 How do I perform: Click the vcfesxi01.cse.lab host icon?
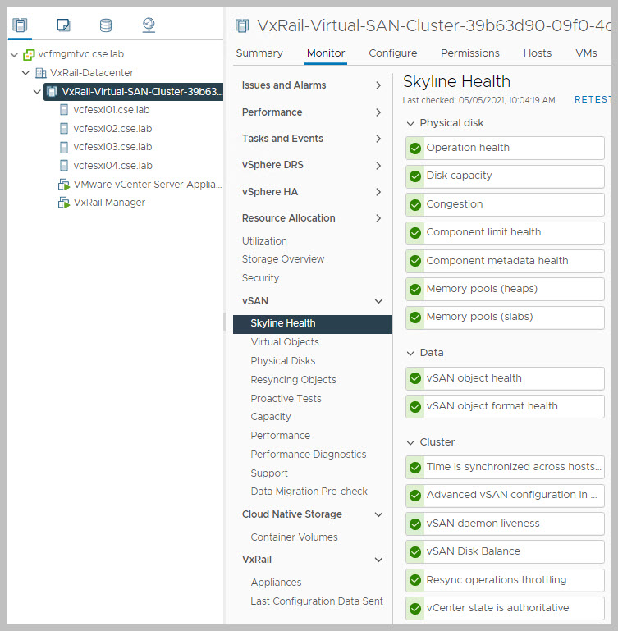coord(63,110)
